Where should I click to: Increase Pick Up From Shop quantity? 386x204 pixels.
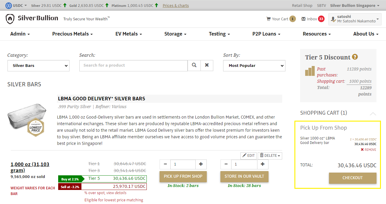coord(201,164)
